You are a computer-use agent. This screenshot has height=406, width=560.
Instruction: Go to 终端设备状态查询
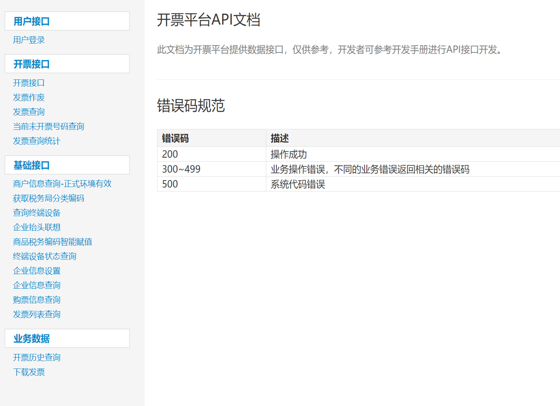click(x=44, y=256)
